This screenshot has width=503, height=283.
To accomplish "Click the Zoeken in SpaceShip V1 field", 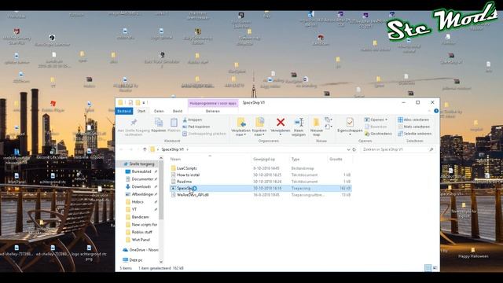I will [398, 149].
